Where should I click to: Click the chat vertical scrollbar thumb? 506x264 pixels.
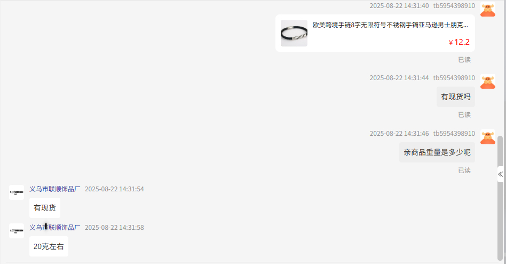(500, 198)
